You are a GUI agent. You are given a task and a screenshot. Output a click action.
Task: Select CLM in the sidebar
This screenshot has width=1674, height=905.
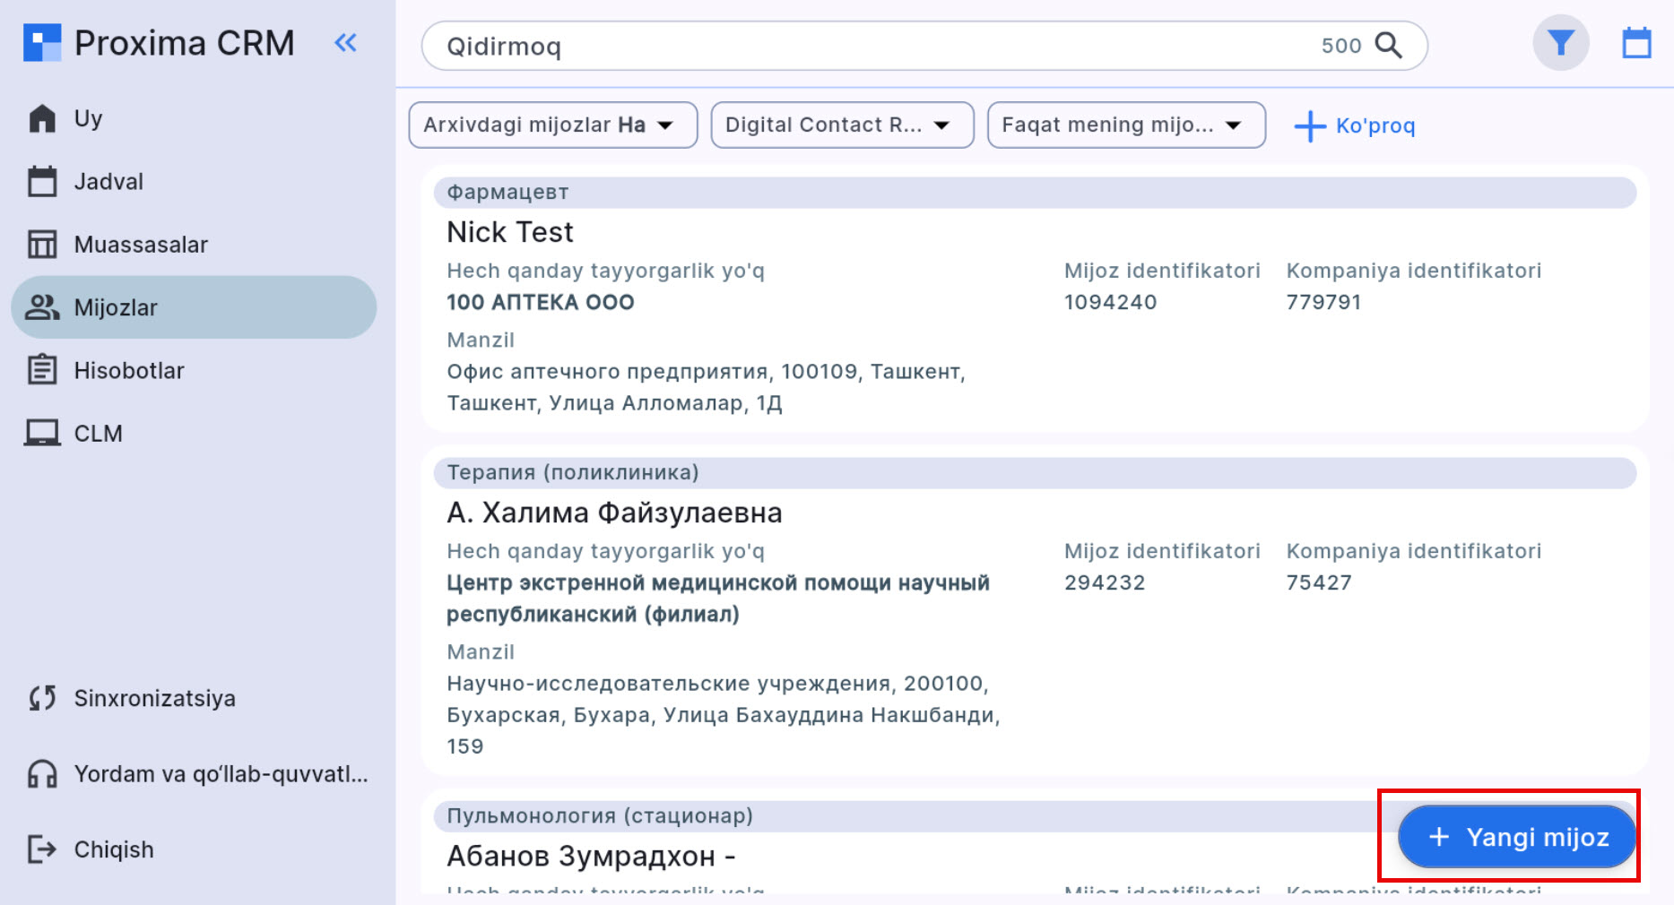pos(98,434)
